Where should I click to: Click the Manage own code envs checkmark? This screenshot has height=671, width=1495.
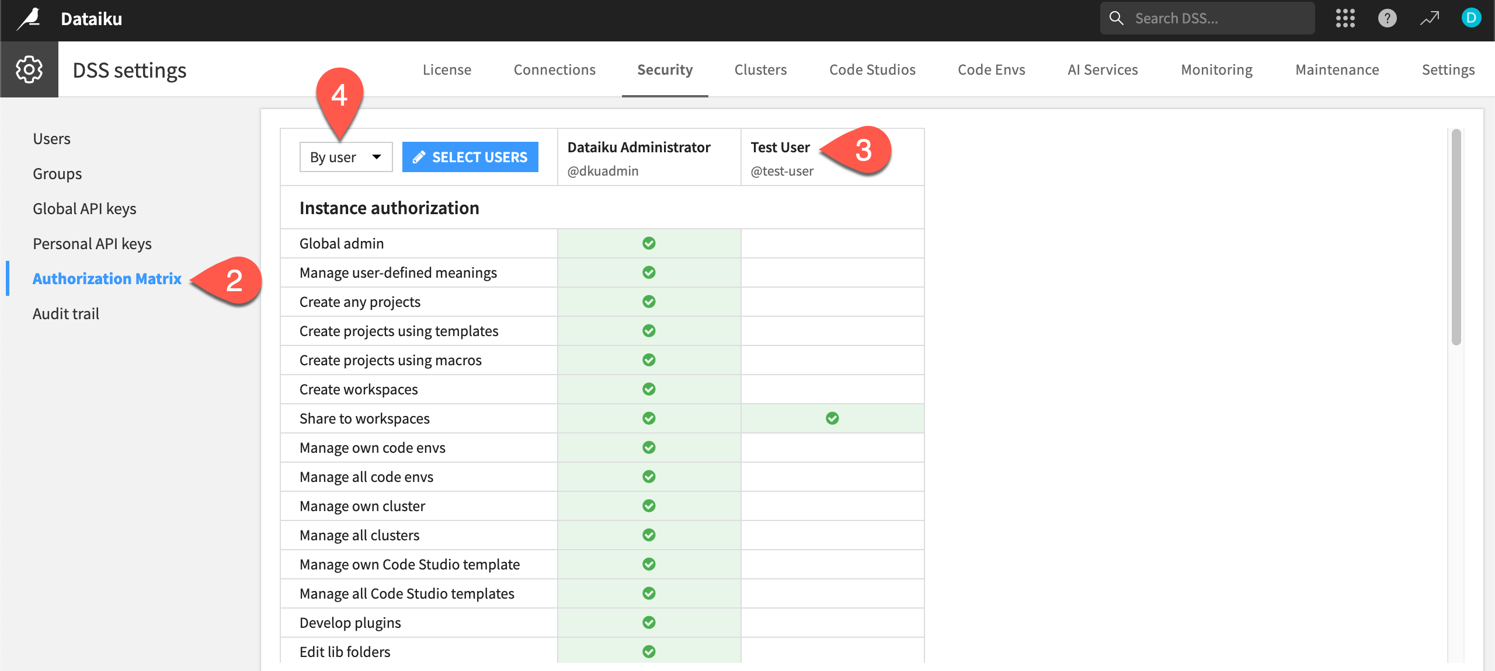(649, 448)
